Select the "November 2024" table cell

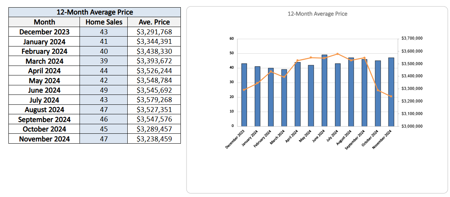click(44, 139)
